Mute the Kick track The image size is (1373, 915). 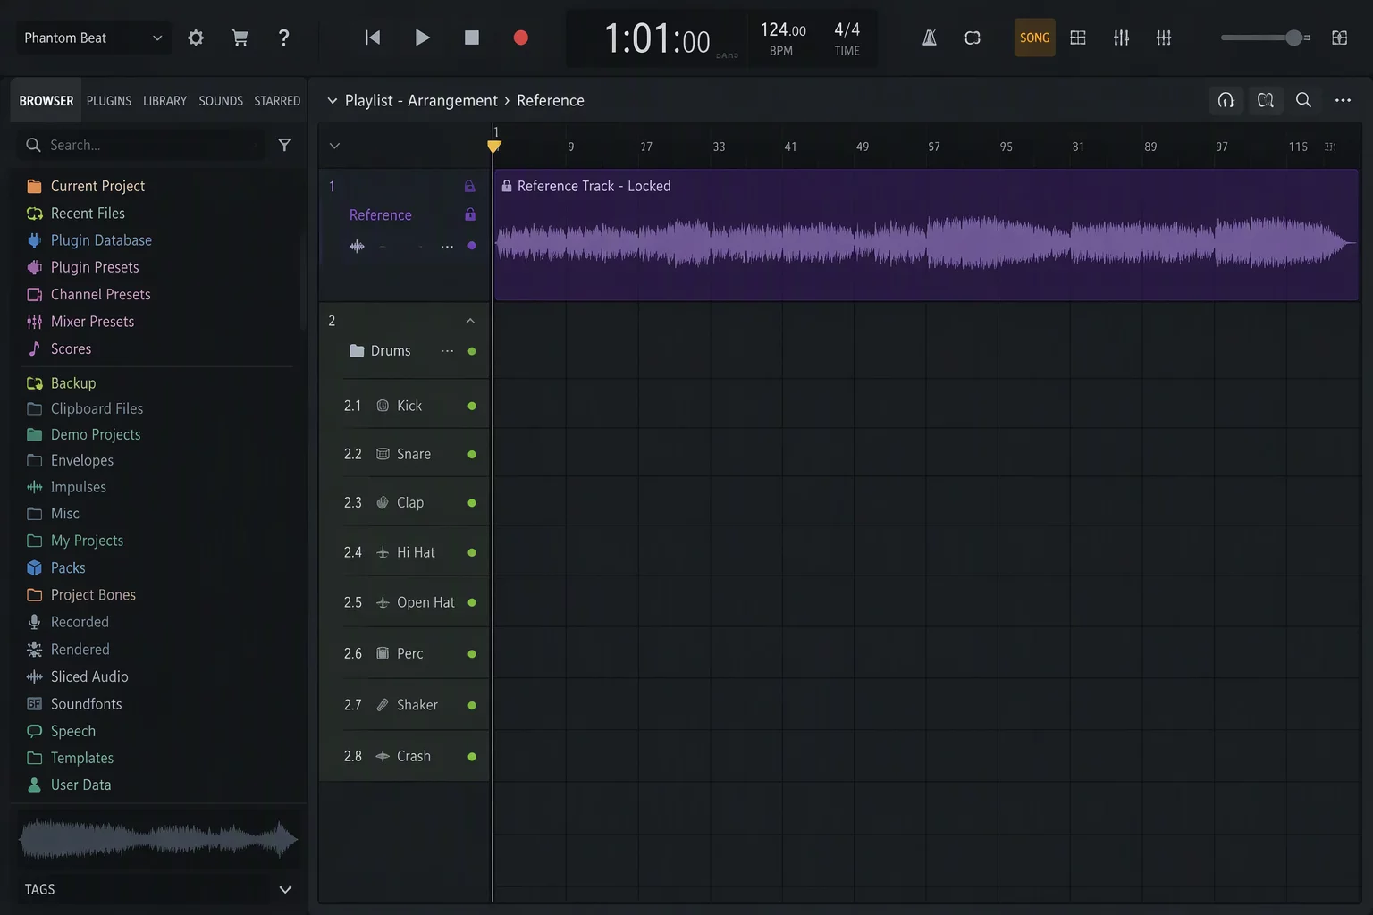(x=472, y=406)
